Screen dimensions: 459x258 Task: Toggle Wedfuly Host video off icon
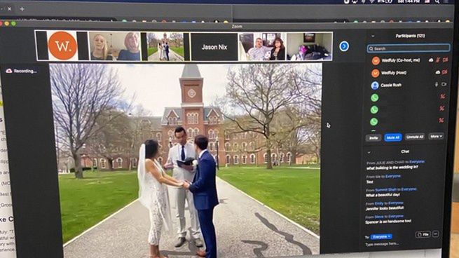click(445, 72)
